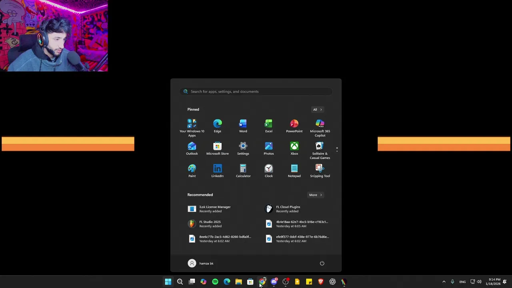Open Outlook in the Start menu

click(x=192, y=148)
